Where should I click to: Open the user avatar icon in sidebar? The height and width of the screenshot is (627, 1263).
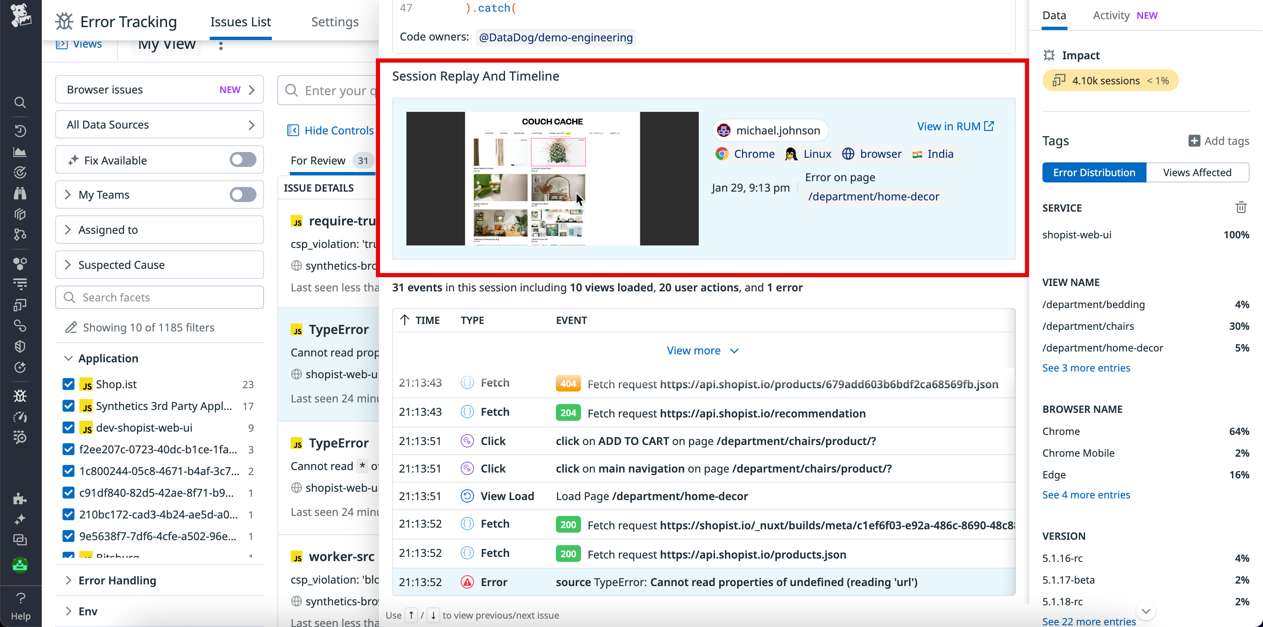pyautogui.click(x=20, y=565)
